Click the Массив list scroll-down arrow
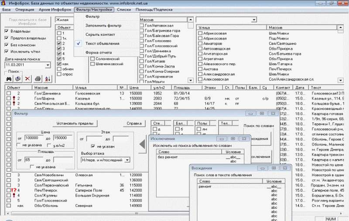 point(191,80)
